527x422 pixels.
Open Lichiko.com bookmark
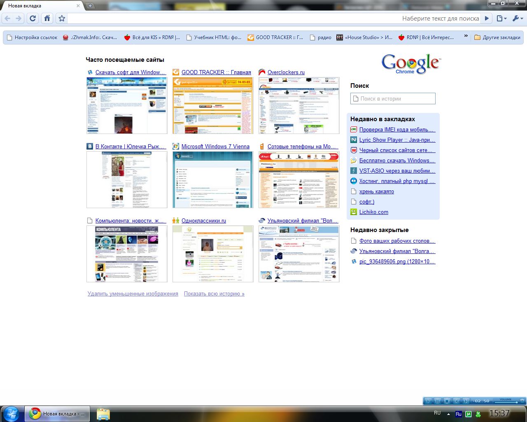click(374, 212)
